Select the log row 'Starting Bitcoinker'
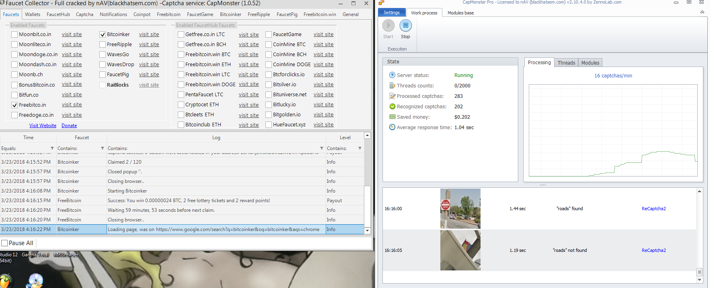 (x=182, y=191)
